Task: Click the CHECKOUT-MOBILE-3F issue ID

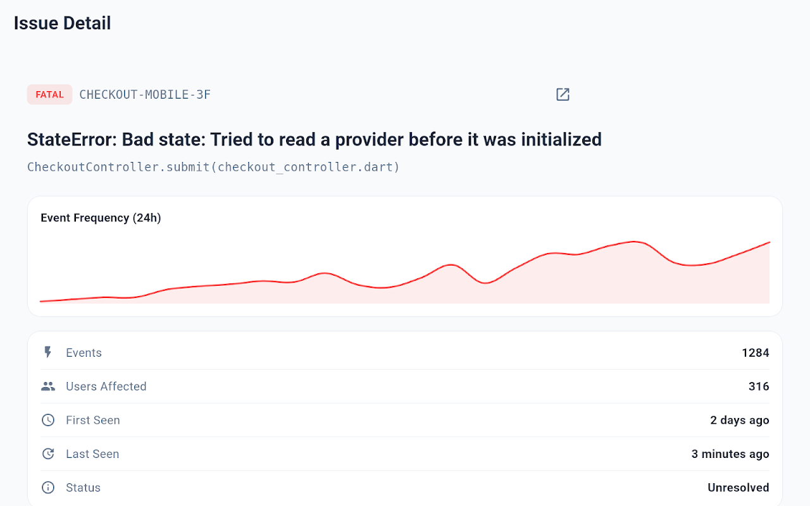Action: click(145, 95)
